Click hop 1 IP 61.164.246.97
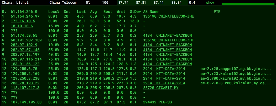The image size is (276, 106). [25, 16]
